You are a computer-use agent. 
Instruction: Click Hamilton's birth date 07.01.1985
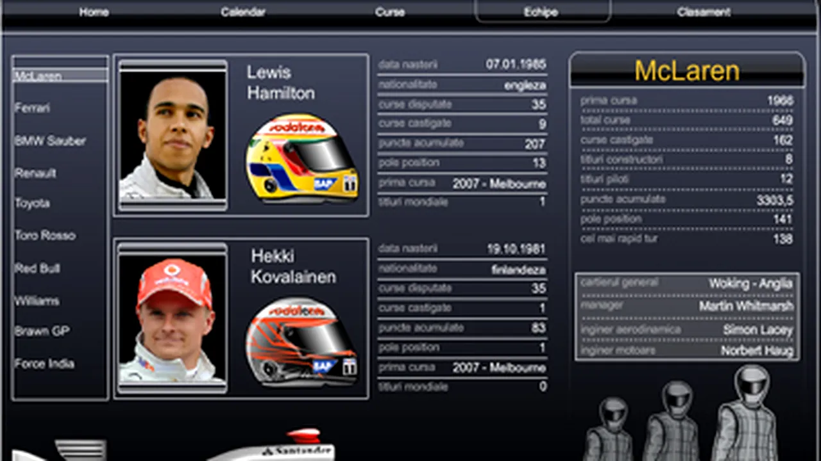(x=516, y=65)
